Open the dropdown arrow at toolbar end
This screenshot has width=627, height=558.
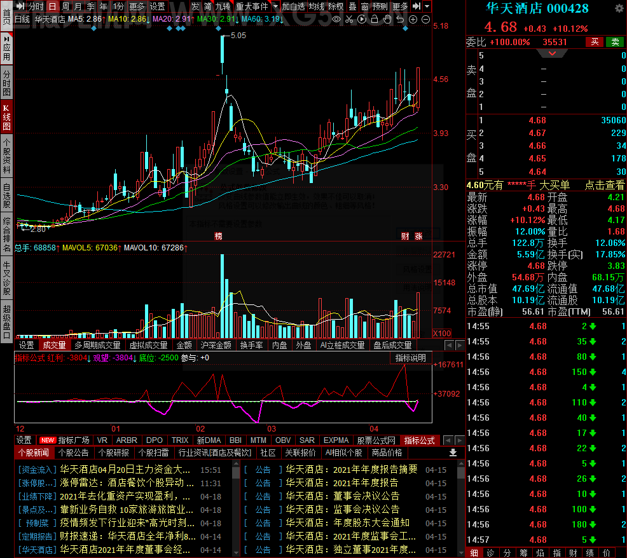click(x=427, y=6)
